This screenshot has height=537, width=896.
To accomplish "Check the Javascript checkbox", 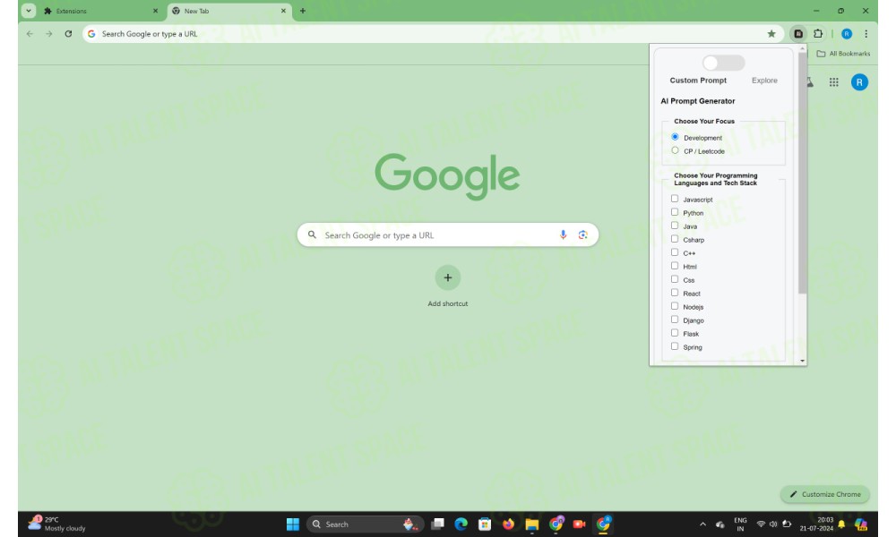I will (x=675, y=199).
